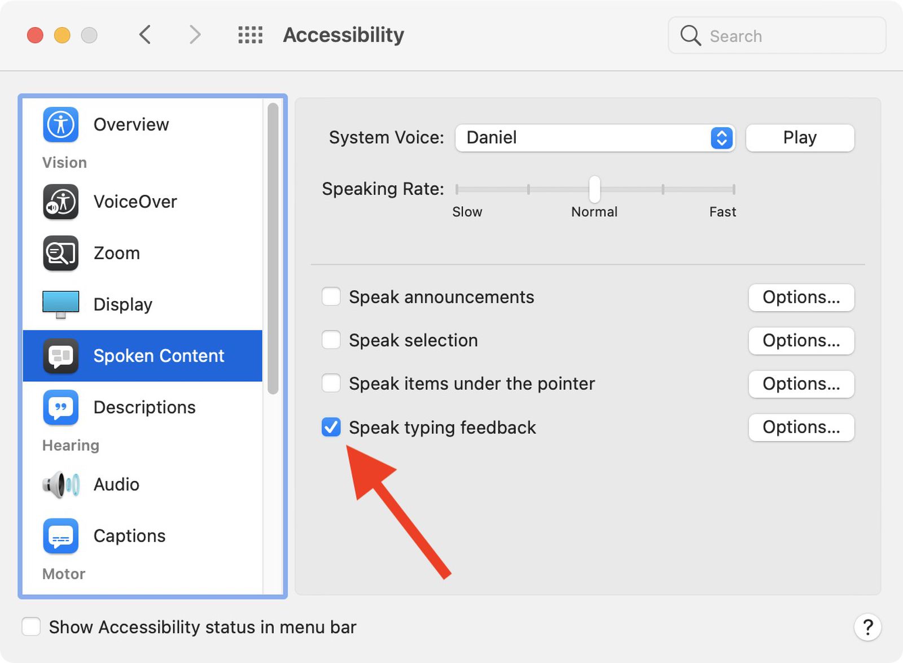Screen dimensions: 903x663
Task: Click the Speaking Rate slider handle
Action: click(x=595, y=189)
